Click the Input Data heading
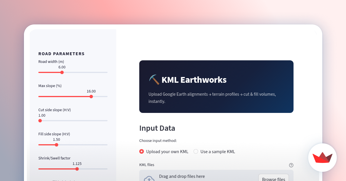This screenshot has height=181, width=346. (157, 128)
